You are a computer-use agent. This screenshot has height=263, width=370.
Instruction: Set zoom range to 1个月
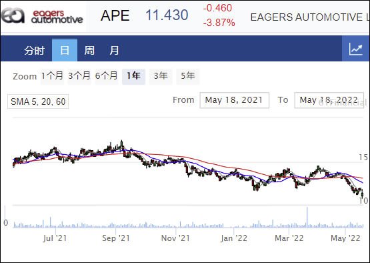(53, 76)
